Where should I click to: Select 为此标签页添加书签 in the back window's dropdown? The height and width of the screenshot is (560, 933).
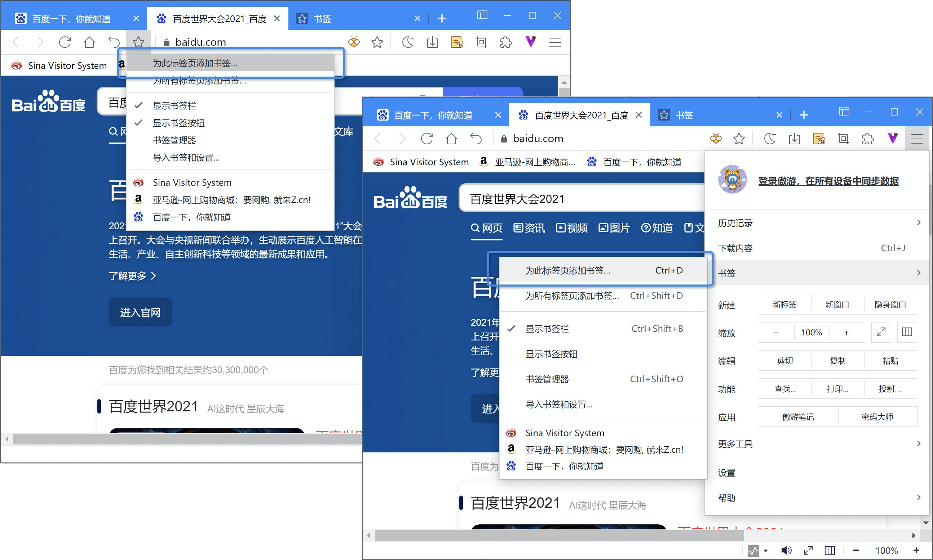click(230, 63)
